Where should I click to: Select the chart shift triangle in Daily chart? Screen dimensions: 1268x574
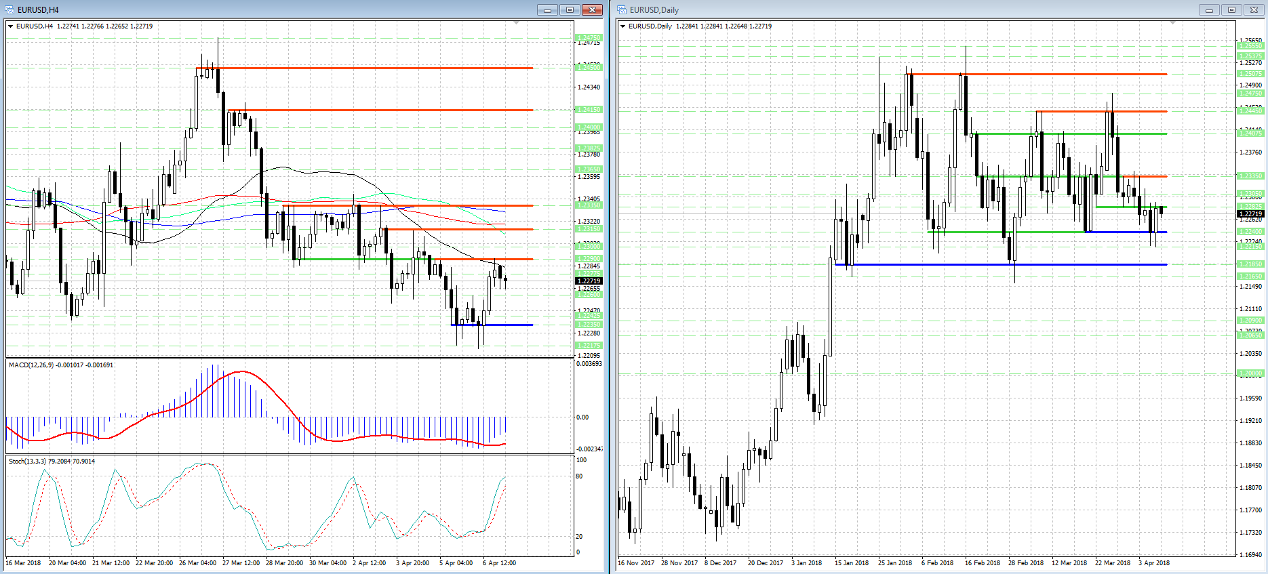pos(1172,24)
